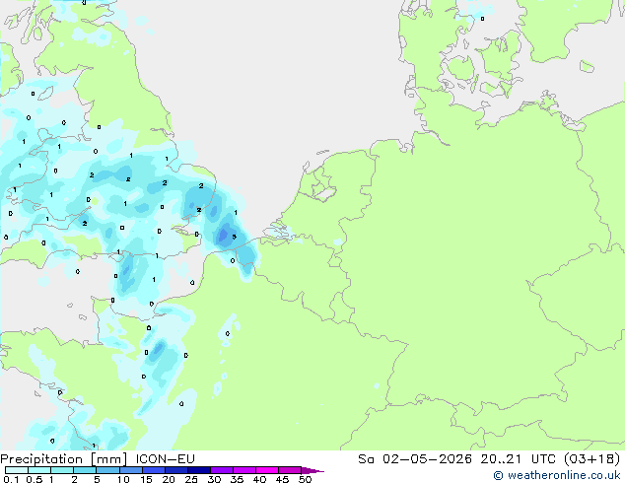Viewport: 625px width, 483px height.
Task: Click the 40–45 mm magenta legend swatch
Action: (x=267, y=470)
